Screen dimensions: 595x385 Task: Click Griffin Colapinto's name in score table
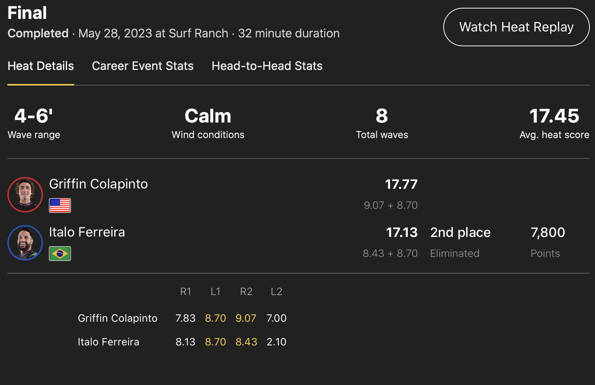click(118, 318)
